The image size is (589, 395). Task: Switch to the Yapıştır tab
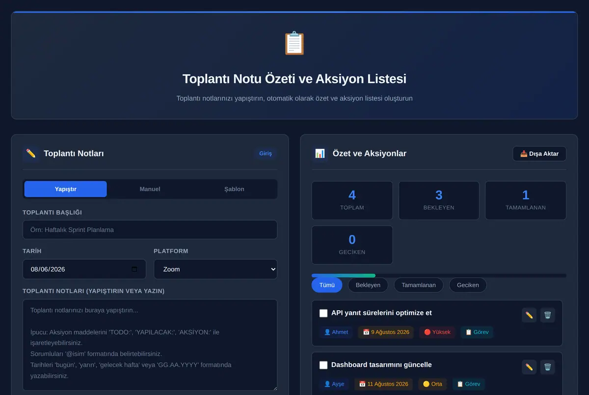(65, 189)
